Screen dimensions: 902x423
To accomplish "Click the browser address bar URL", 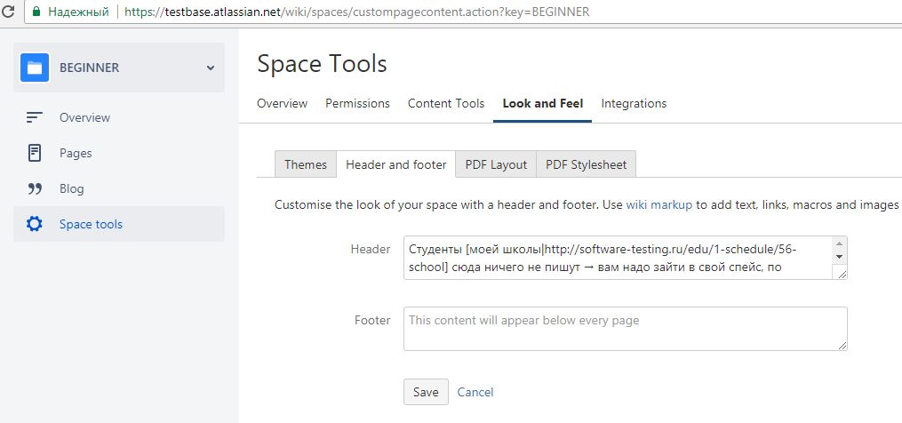I will click(x=356, y=12).
